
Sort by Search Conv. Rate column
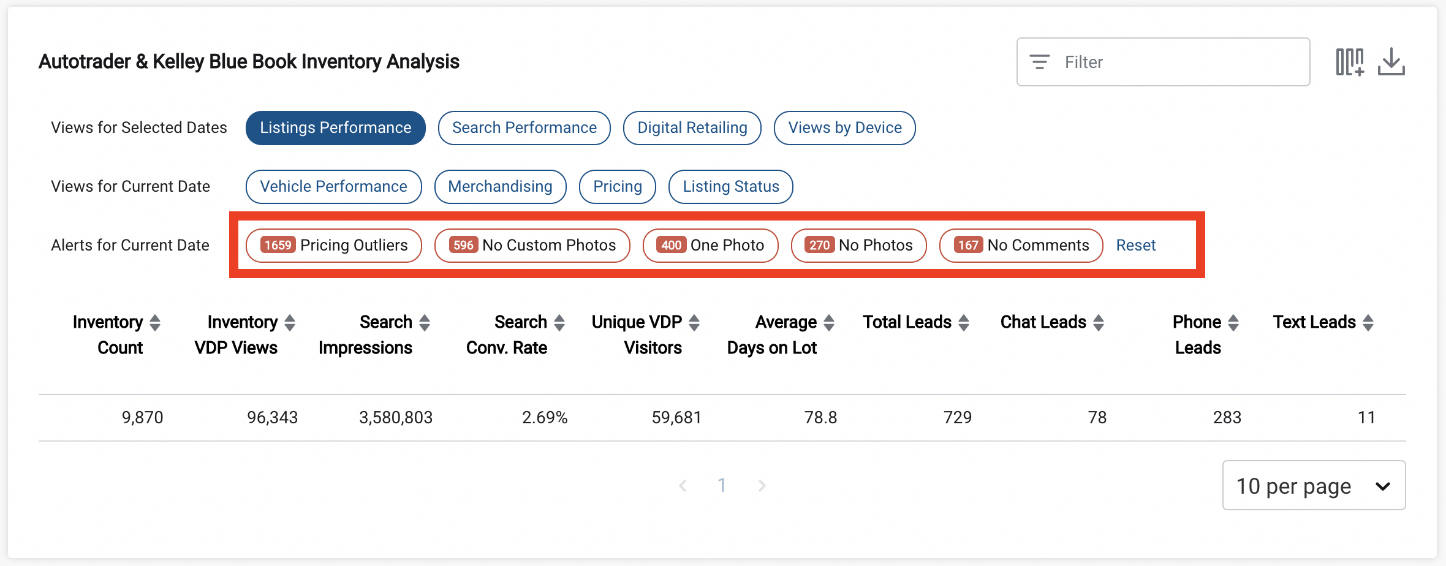point(559,323)
